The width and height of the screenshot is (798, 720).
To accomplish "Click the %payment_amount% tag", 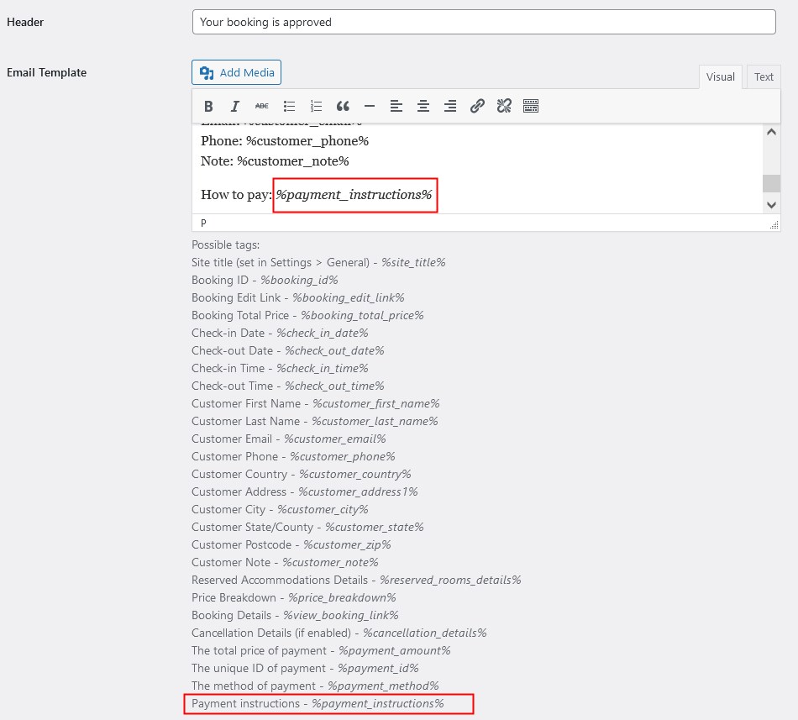I will coord(395,651).
